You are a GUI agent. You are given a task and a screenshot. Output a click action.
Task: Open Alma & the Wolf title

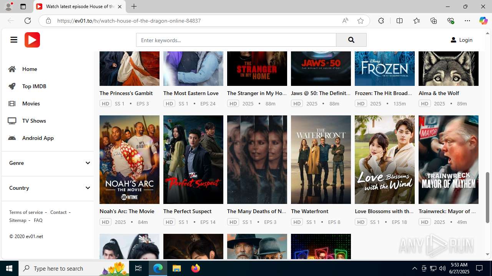point(439,93)
